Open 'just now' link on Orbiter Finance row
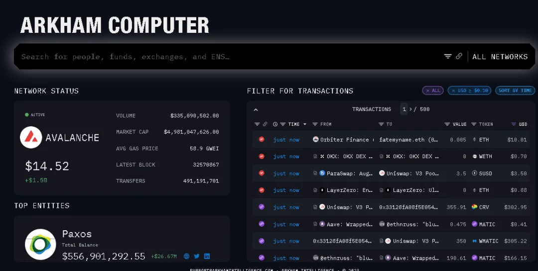The width and height of the screenshot is (538, 271). [x=286, y=140]
